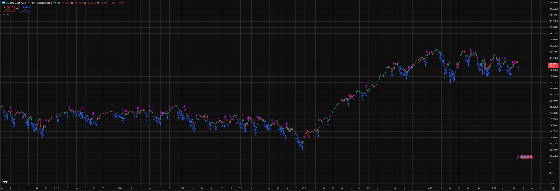Image resolution: width=560 pixels, height=191 pixels.
Task: Click the 31,000.0 level on price scale
Action: pos(554,46)
